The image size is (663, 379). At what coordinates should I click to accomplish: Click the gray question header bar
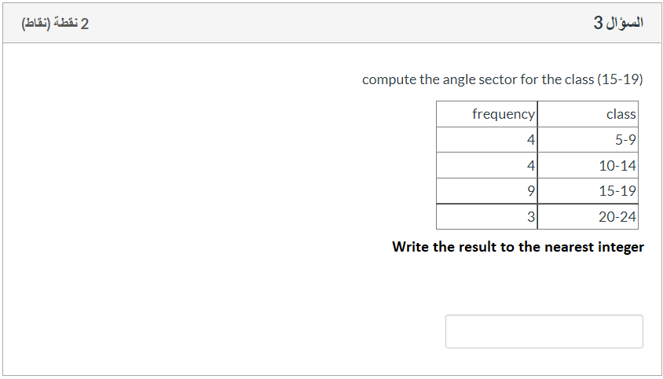(x=331, y=23)
